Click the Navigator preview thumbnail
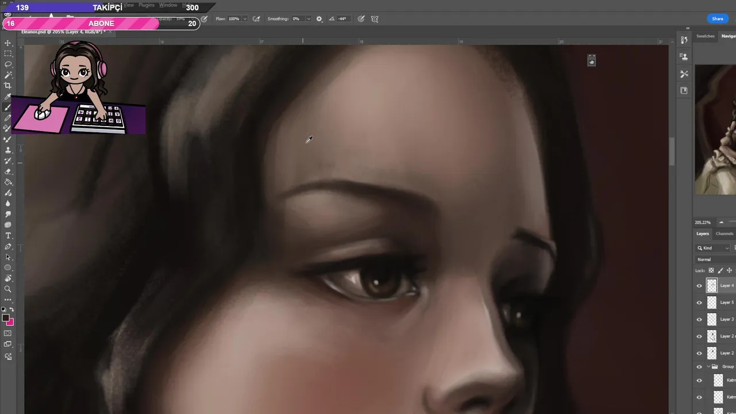Image resolution: width=736 pixels, height=414 pixels. click(x=715, y=130)
